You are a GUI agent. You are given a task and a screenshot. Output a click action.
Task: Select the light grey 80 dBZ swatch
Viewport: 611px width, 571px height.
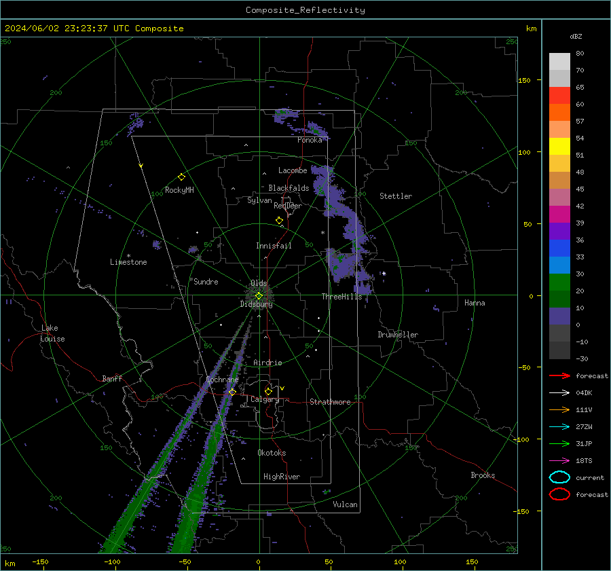tap(559, 62)
